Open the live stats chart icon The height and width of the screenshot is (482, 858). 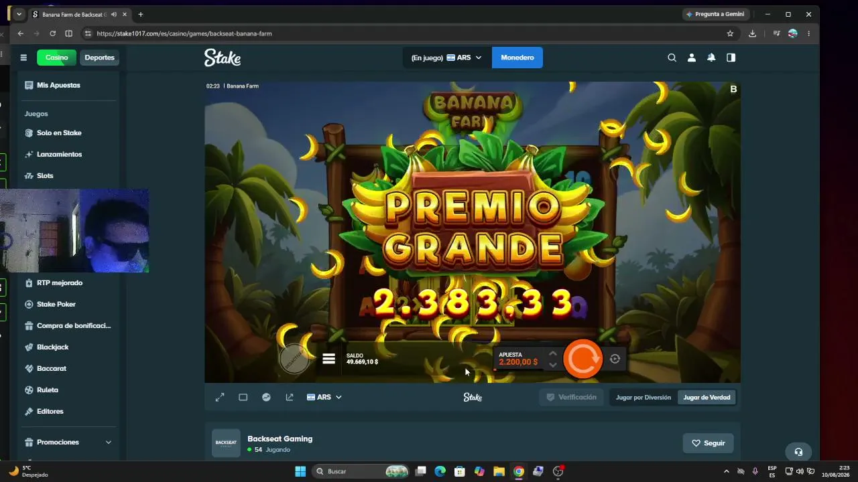(x=266, y=397)
